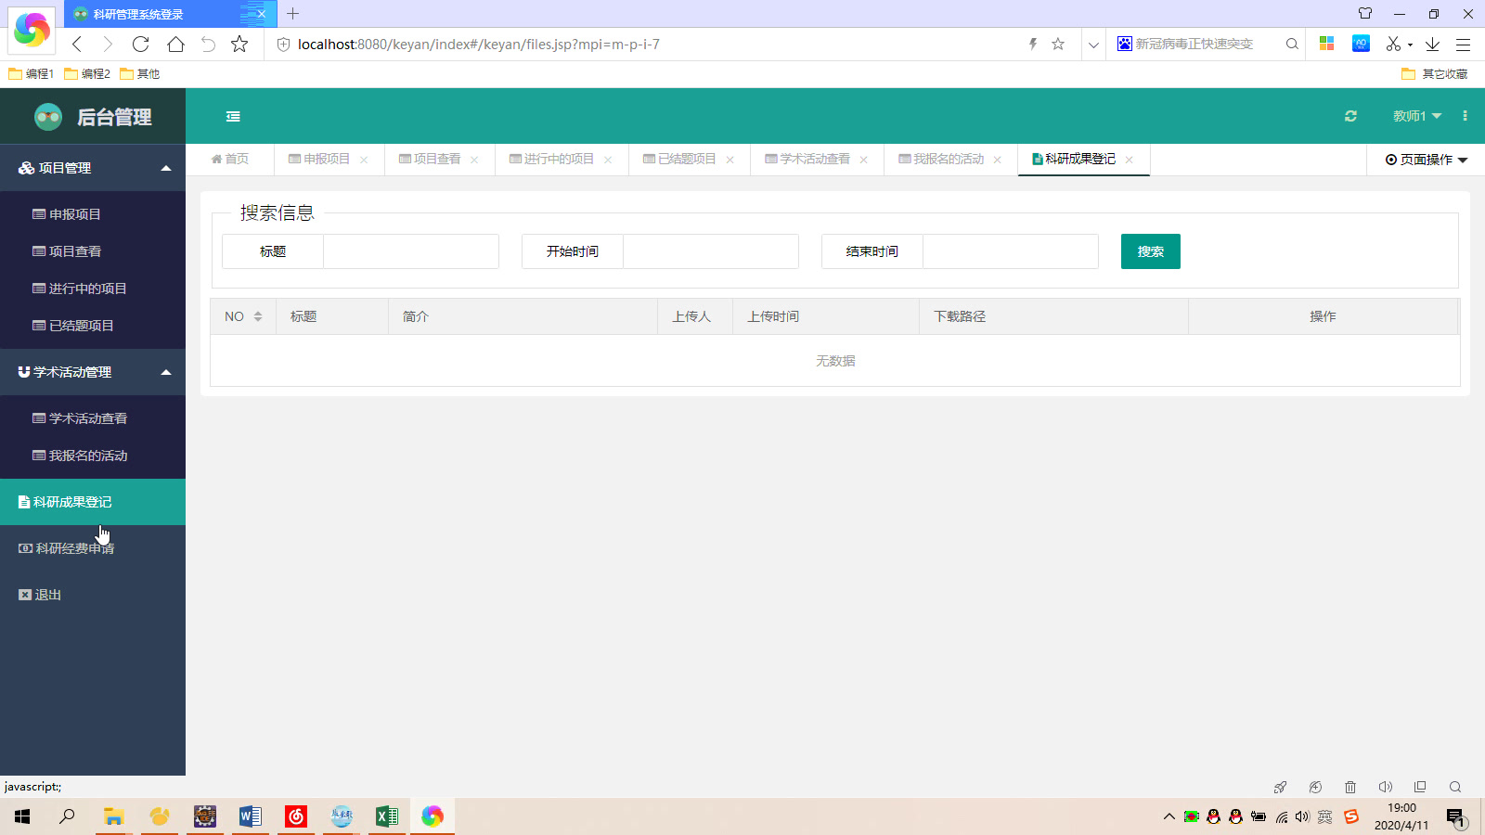Open the 页面操作 dropdown

[x=1427, y=159]
